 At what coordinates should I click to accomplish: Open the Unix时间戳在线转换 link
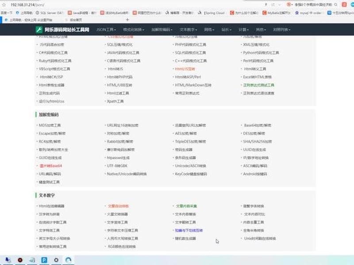(x=260, y=238)
